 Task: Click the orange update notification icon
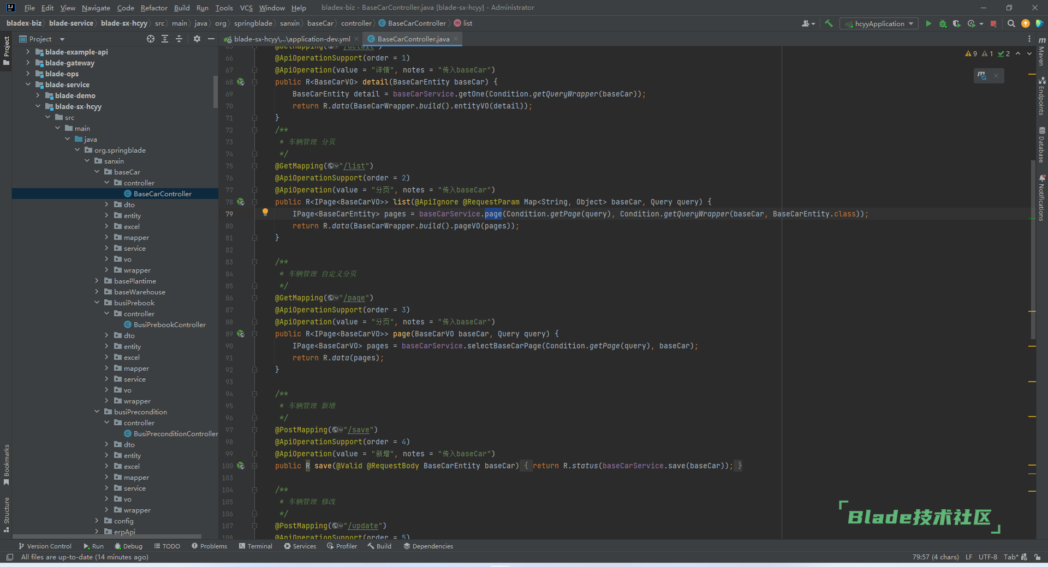pos(1026,23)
